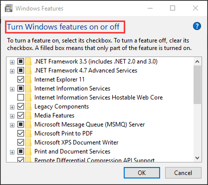Click folder icon beside Microsoft Print to PDF
Viewport: 208px width, 185px height.
[x=28, y=133]
